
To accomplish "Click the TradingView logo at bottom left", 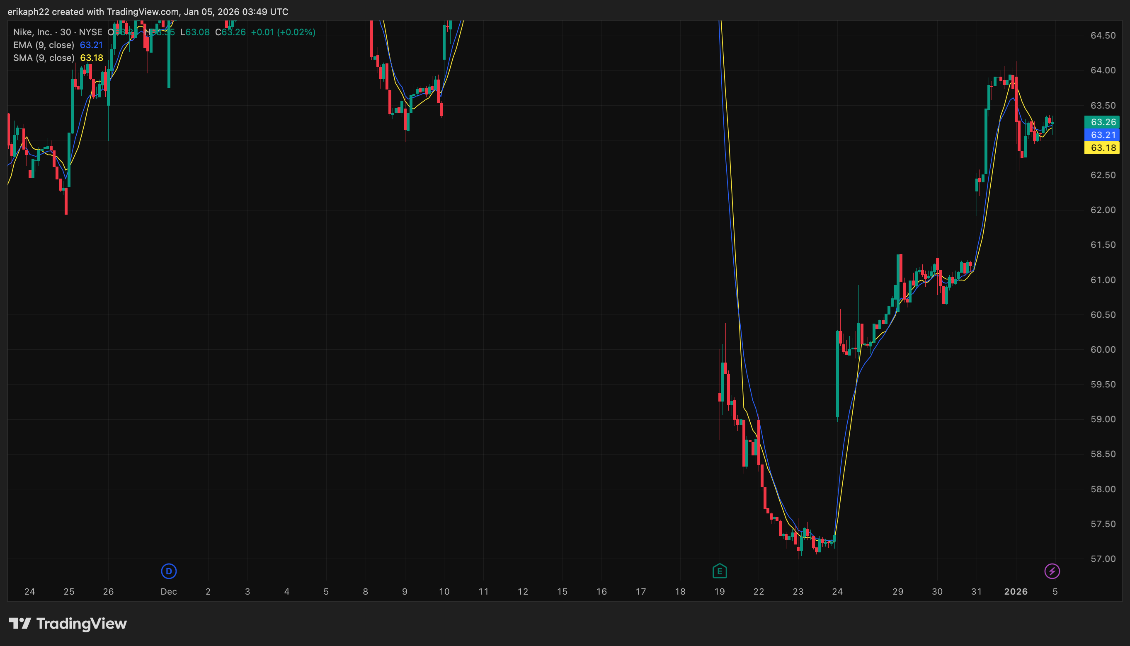I will click(x=68, y=623).
